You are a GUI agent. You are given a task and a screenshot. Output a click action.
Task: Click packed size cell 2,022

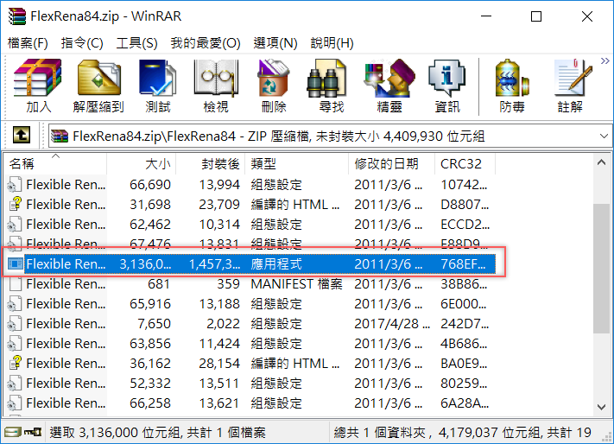coord(223,324)
